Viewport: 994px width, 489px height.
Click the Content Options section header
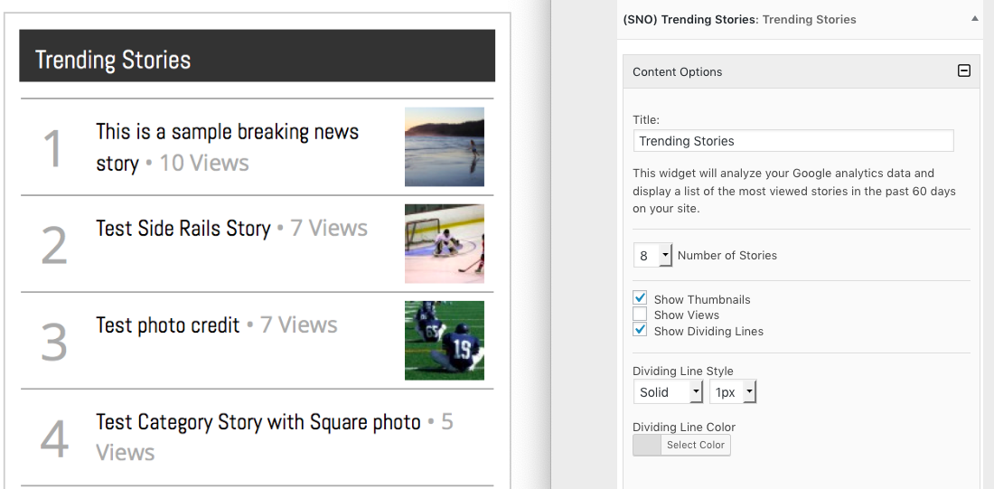802,71
